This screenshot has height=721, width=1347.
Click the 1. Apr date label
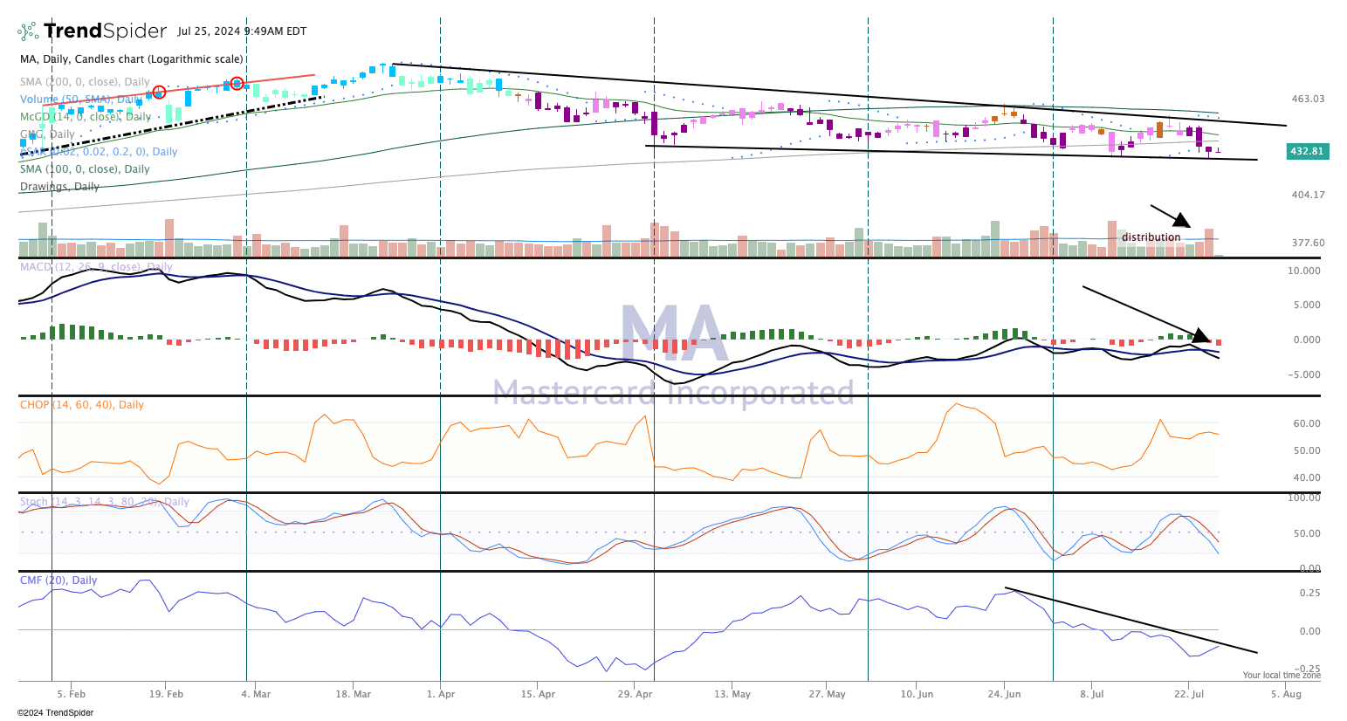[x=441, y=695]
